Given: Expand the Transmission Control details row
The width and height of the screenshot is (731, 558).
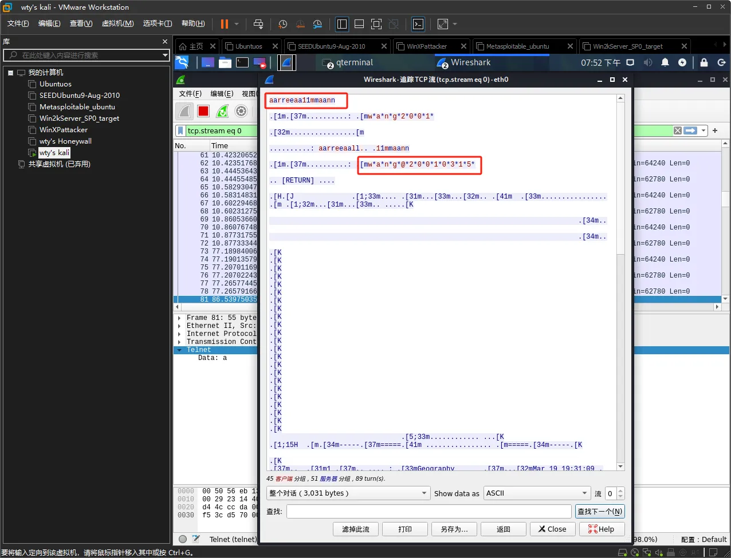Looking at the screenshot, I should [179, 342].
